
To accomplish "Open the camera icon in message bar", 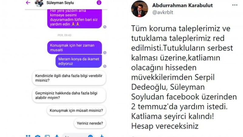I will pyautogui.click(x=38, y=136).
